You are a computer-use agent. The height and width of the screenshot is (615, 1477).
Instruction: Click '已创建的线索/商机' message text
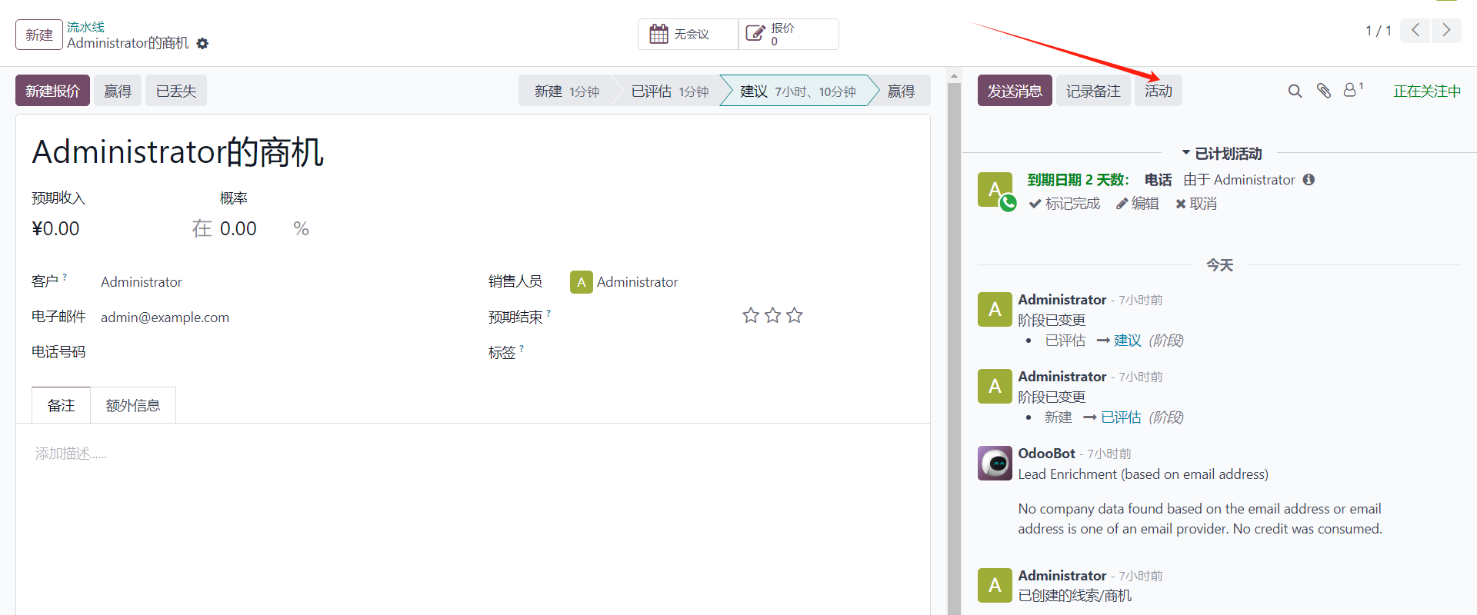click(1075, 596)
